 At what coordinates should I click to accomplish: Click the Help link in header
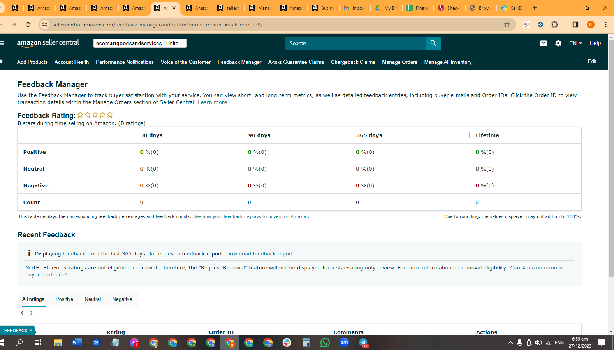tap(595, 43)
